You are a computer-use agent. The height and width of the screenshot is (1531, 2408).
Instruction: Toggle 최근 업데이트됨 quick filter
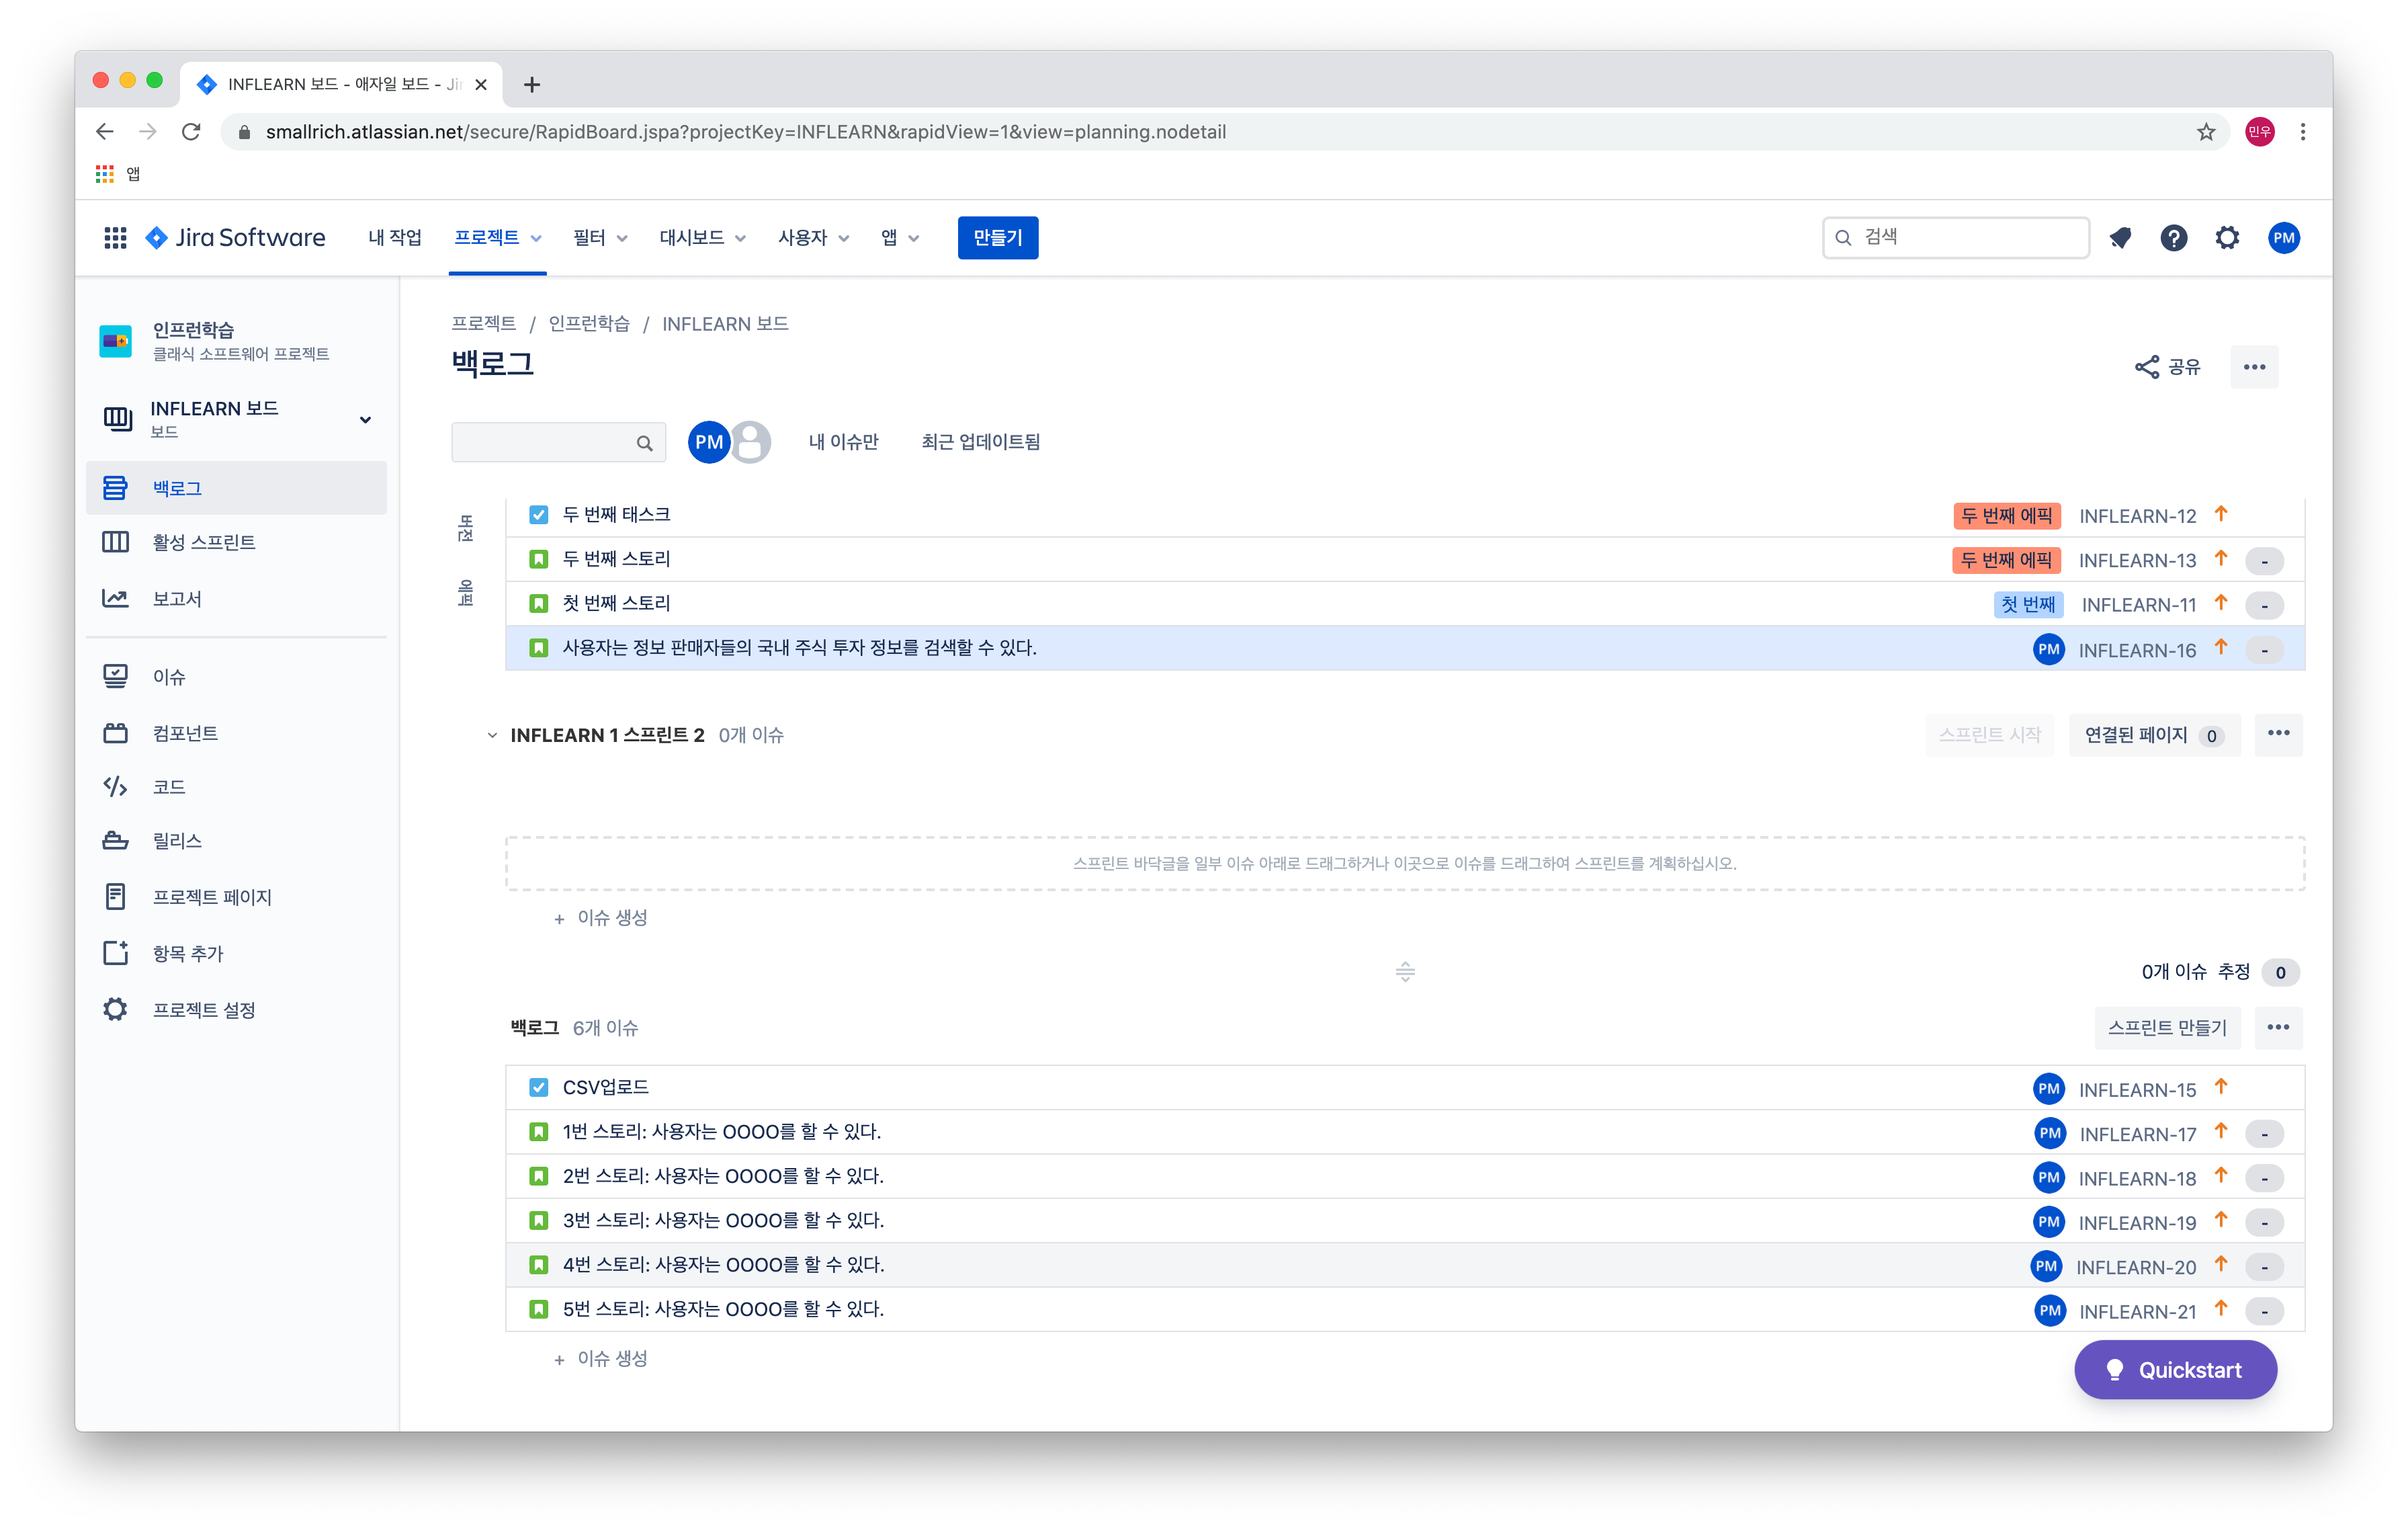980,442
